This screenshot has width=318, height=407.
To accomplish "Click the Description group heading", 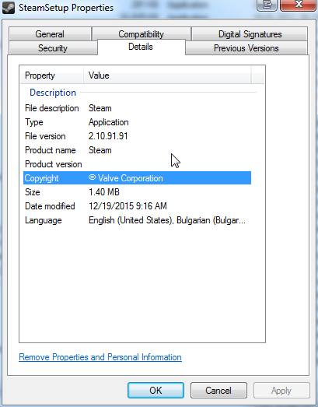I will [x=53, y=93].
